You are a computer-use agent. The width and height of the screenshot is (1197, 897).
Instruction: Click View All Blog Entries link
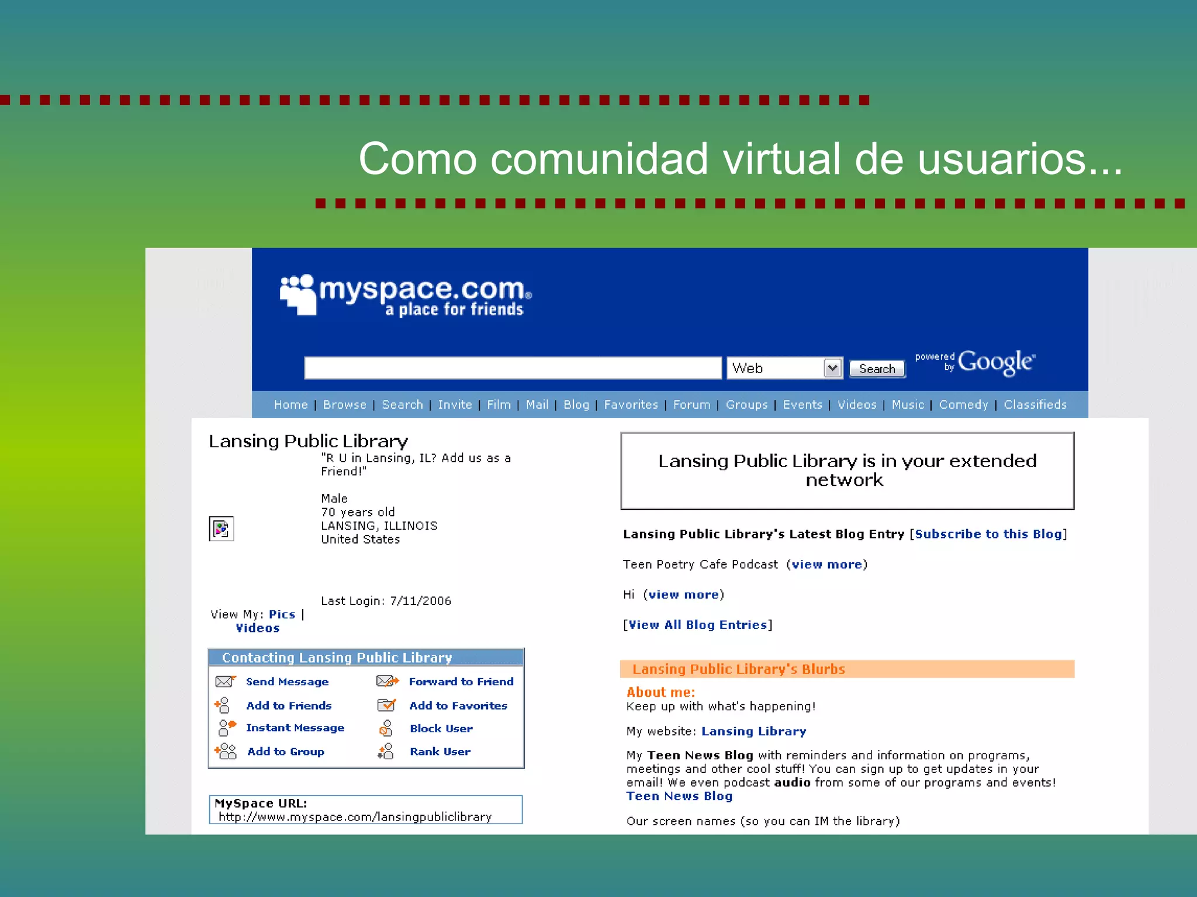pyautogui.click(x=698, y=625)
